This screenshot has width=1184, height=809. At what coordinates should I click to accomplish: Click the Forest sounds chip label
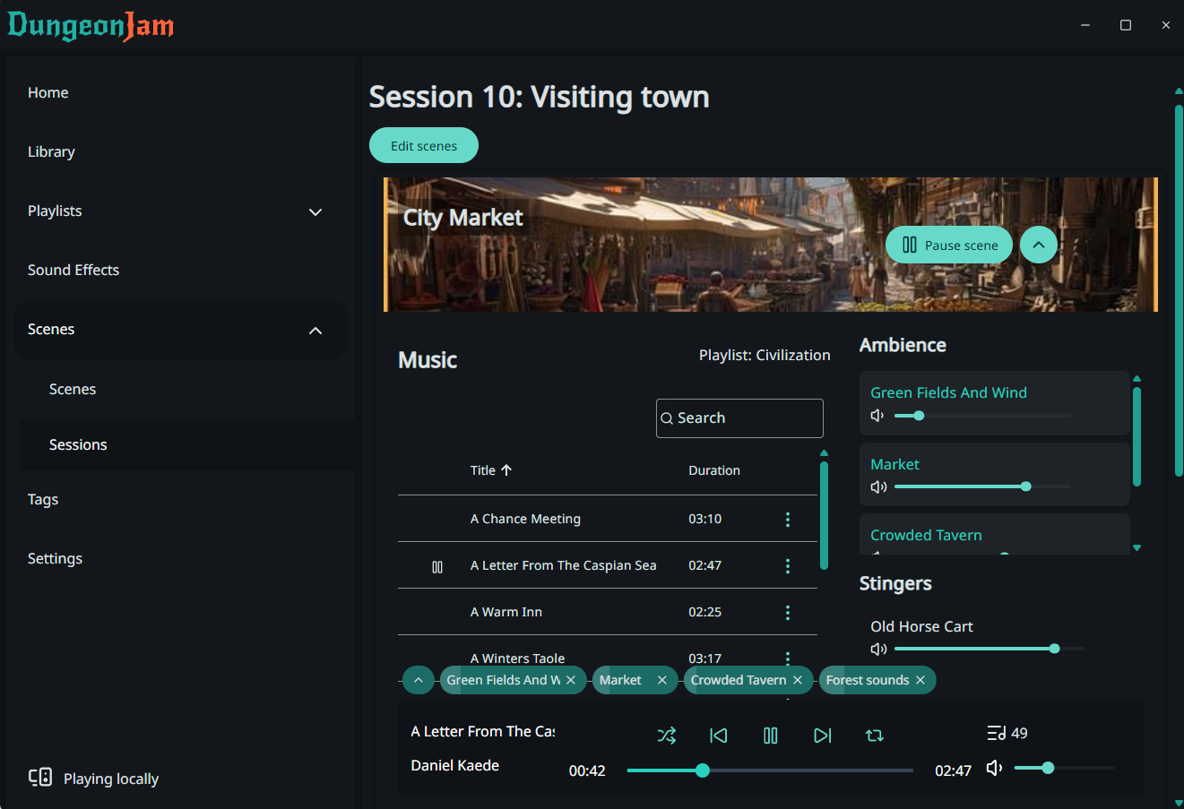click(867, 680)
